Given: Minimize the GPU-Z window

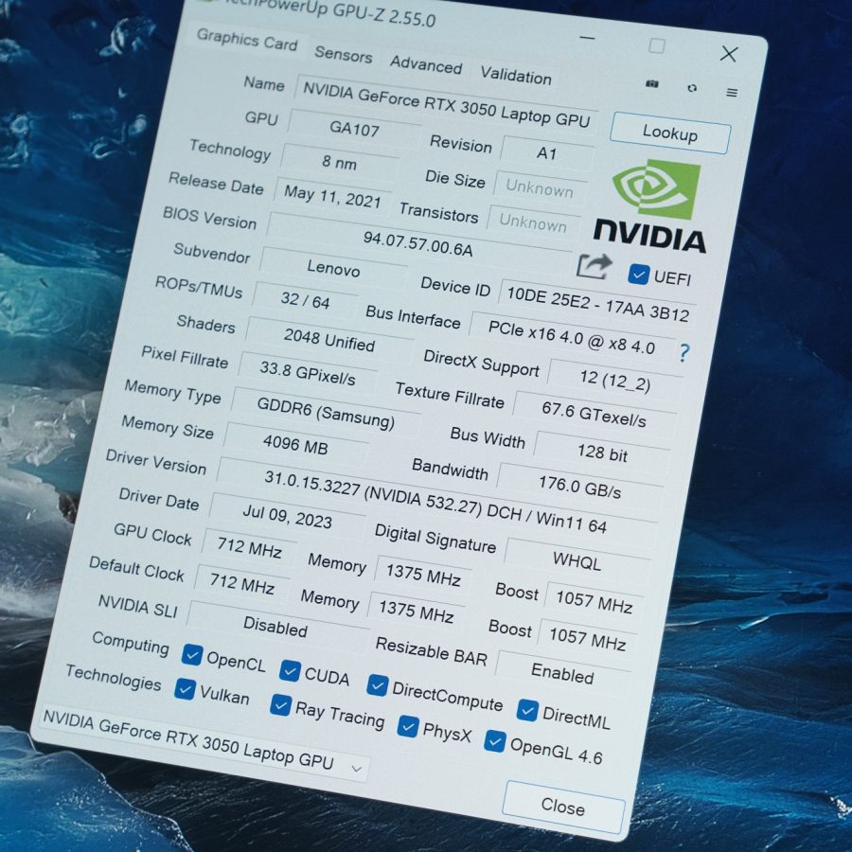Looking at the screenshot, I should tap(587, 38).
